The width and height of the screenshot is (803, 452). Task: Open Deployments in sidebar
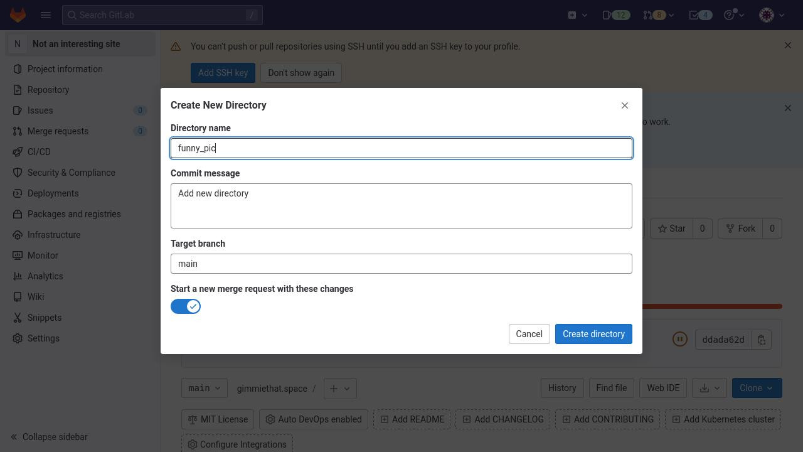80,193
